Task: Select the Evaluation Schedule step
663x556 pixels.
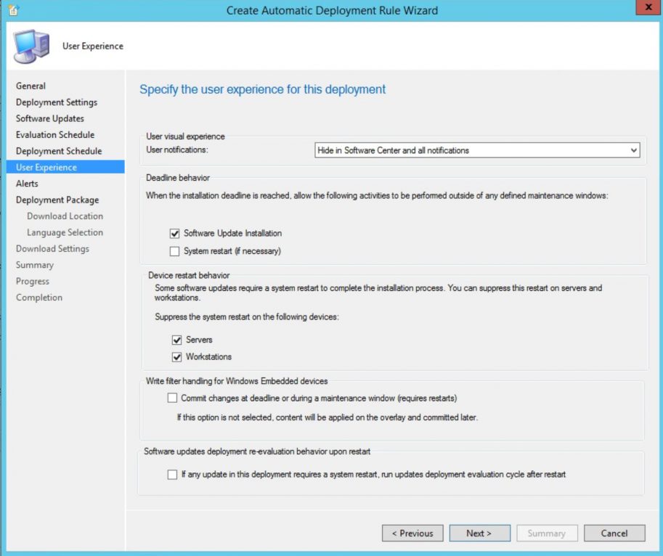Action: click(54, 134)
